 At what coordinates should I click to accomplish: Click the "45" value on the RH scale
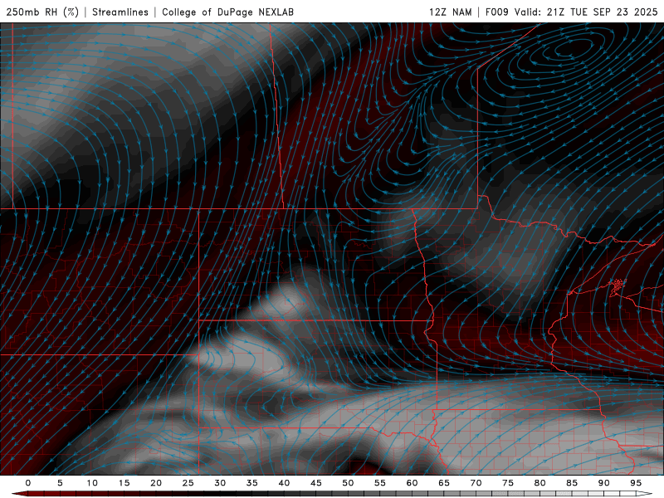click(316, 483)
